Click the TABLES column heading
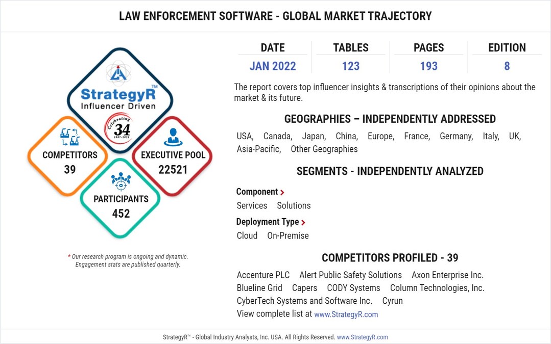 click(351, 47)
